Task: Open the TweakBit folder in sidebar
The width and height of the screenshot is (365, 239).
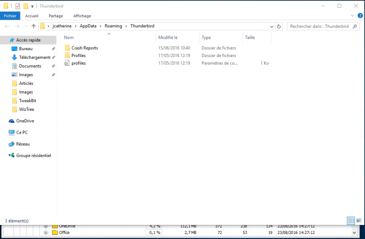Action: pyautogui.click(x=28, y=101)
